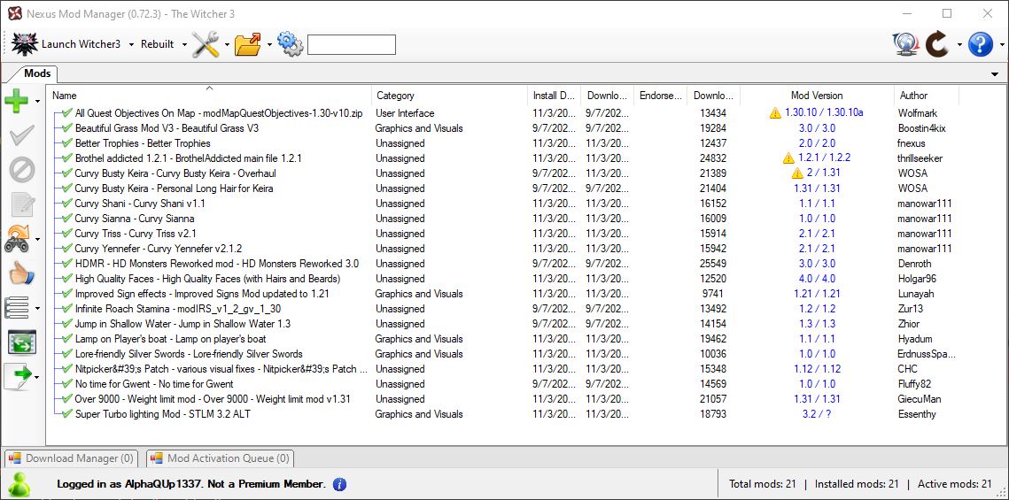
Task: Expand dropdown arrow beside the open folder icon
Action: [x=268, y=44]
